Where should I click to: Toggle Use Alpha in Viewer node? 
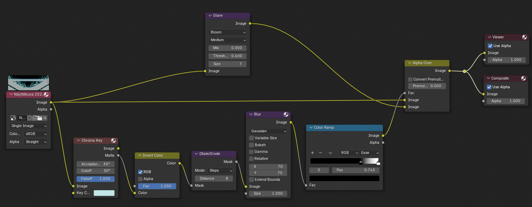pos(490,46)
